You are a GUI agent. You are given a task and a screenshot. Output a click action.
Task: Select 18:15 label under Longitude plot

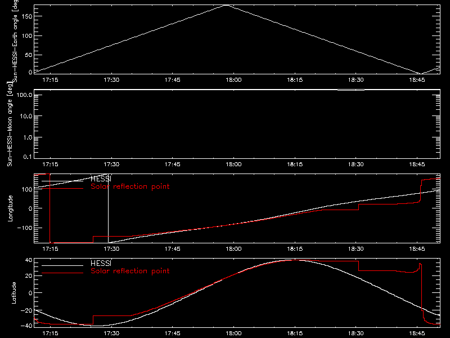[295, 249]
